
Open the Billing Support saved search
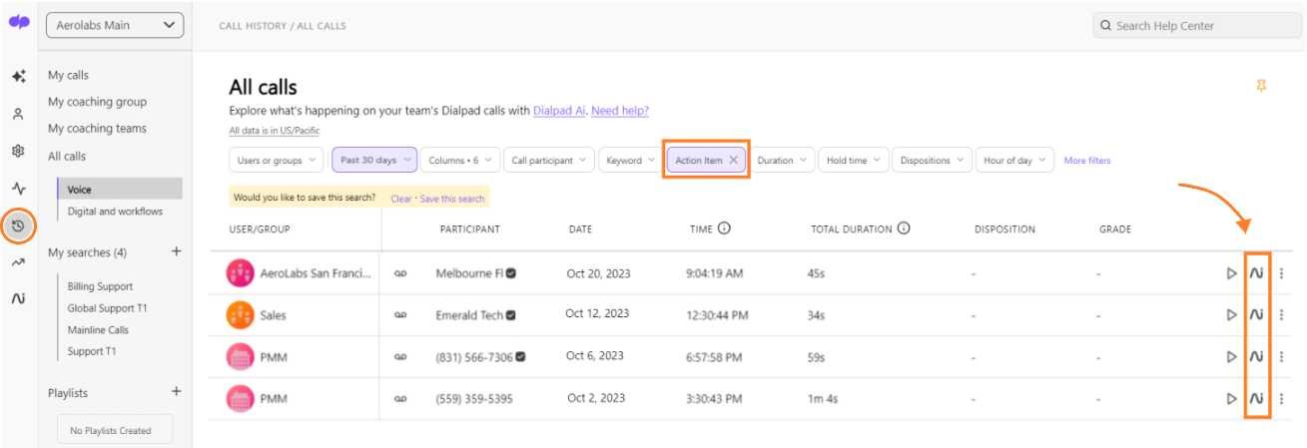[100, 286]
